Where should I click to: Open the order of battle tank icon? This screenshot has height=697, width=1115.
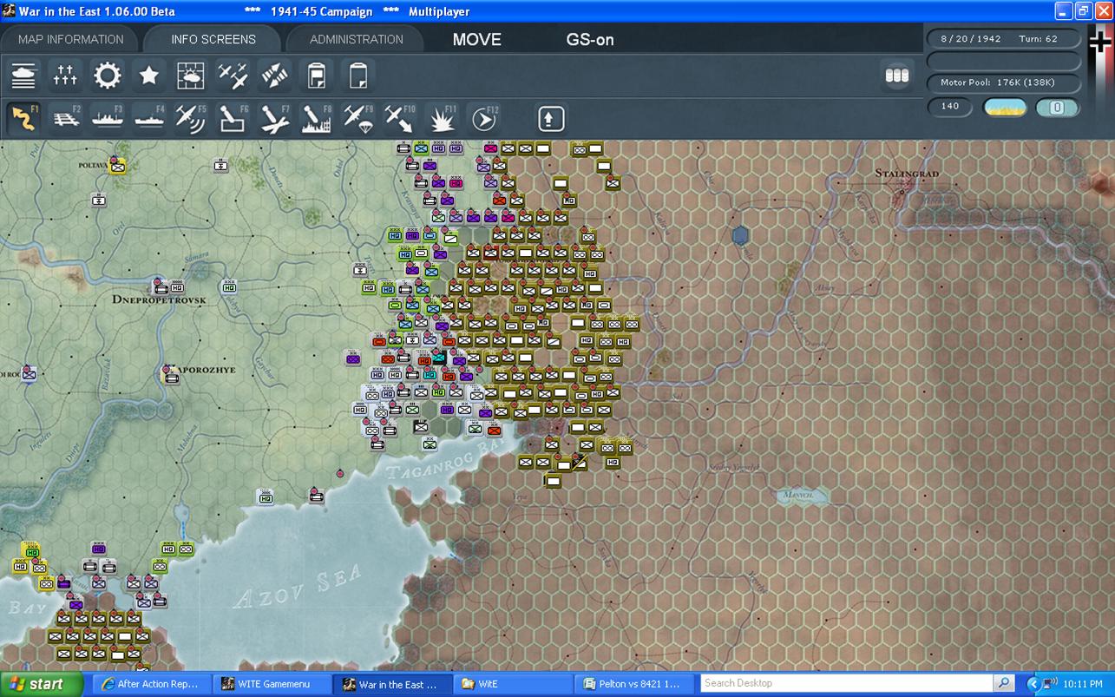click(23, 76)
